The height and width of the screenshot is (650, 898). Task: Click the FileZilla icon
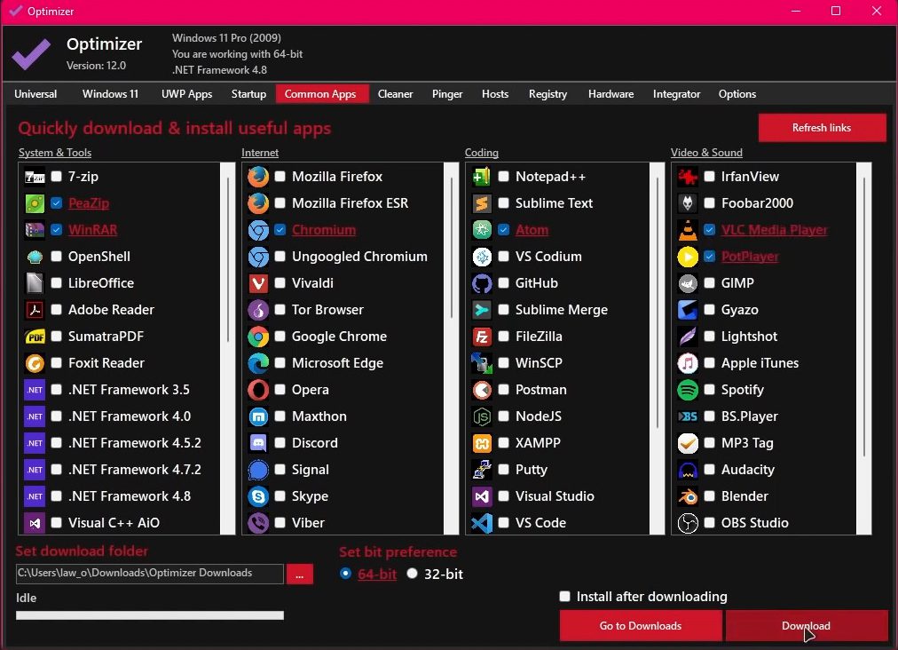coord(482,337)
